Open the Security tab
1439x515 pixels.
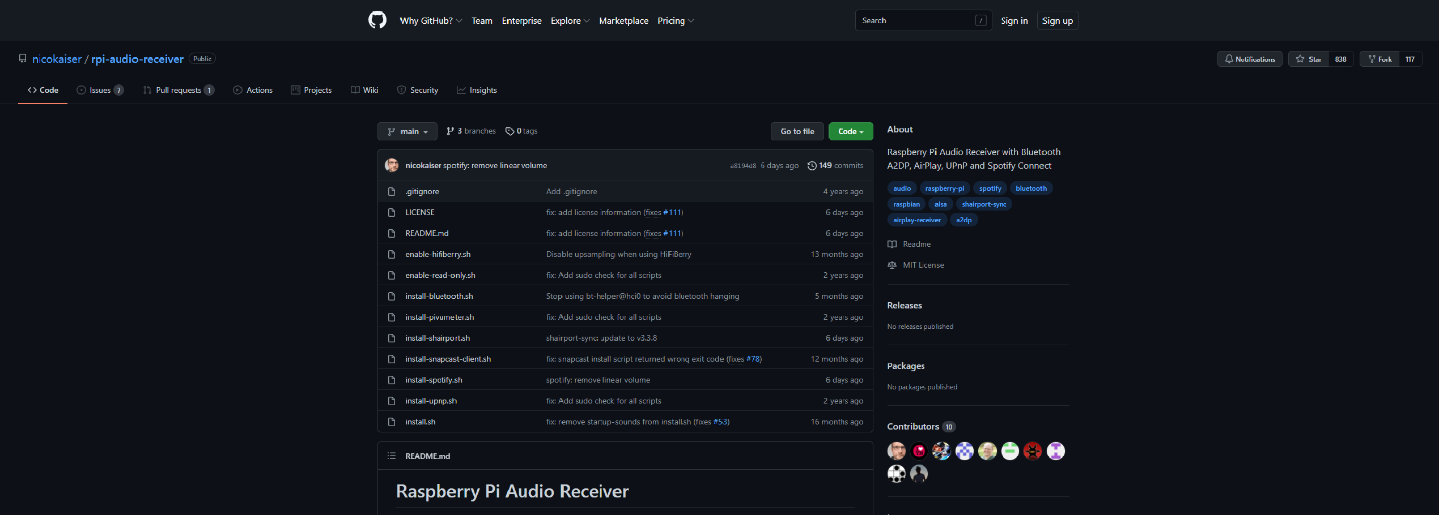(418, 90)
